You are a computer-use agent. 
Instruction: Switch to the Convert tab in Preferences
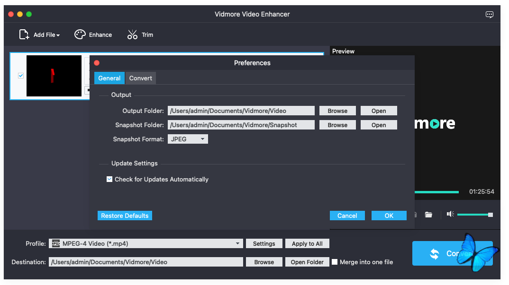click(x=141, y=78)
